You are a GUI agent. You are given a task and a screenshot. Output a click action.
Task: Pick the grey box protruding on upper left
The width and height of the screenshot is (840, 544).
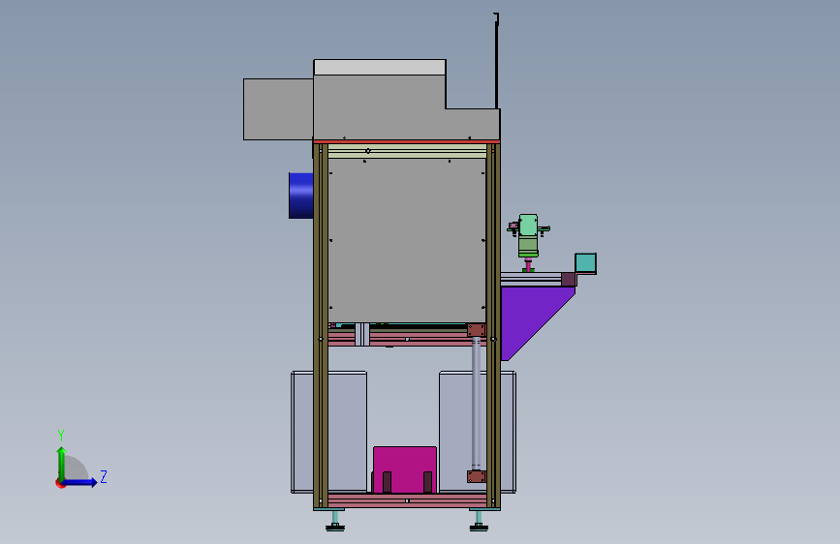278,109
